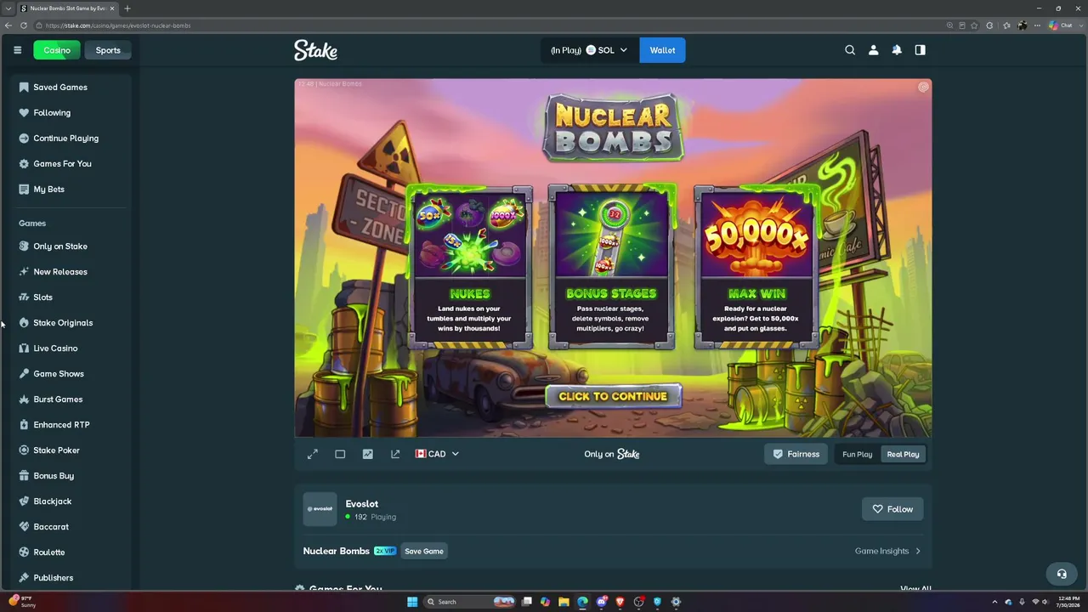Open taskbar clock and date

1069,602
